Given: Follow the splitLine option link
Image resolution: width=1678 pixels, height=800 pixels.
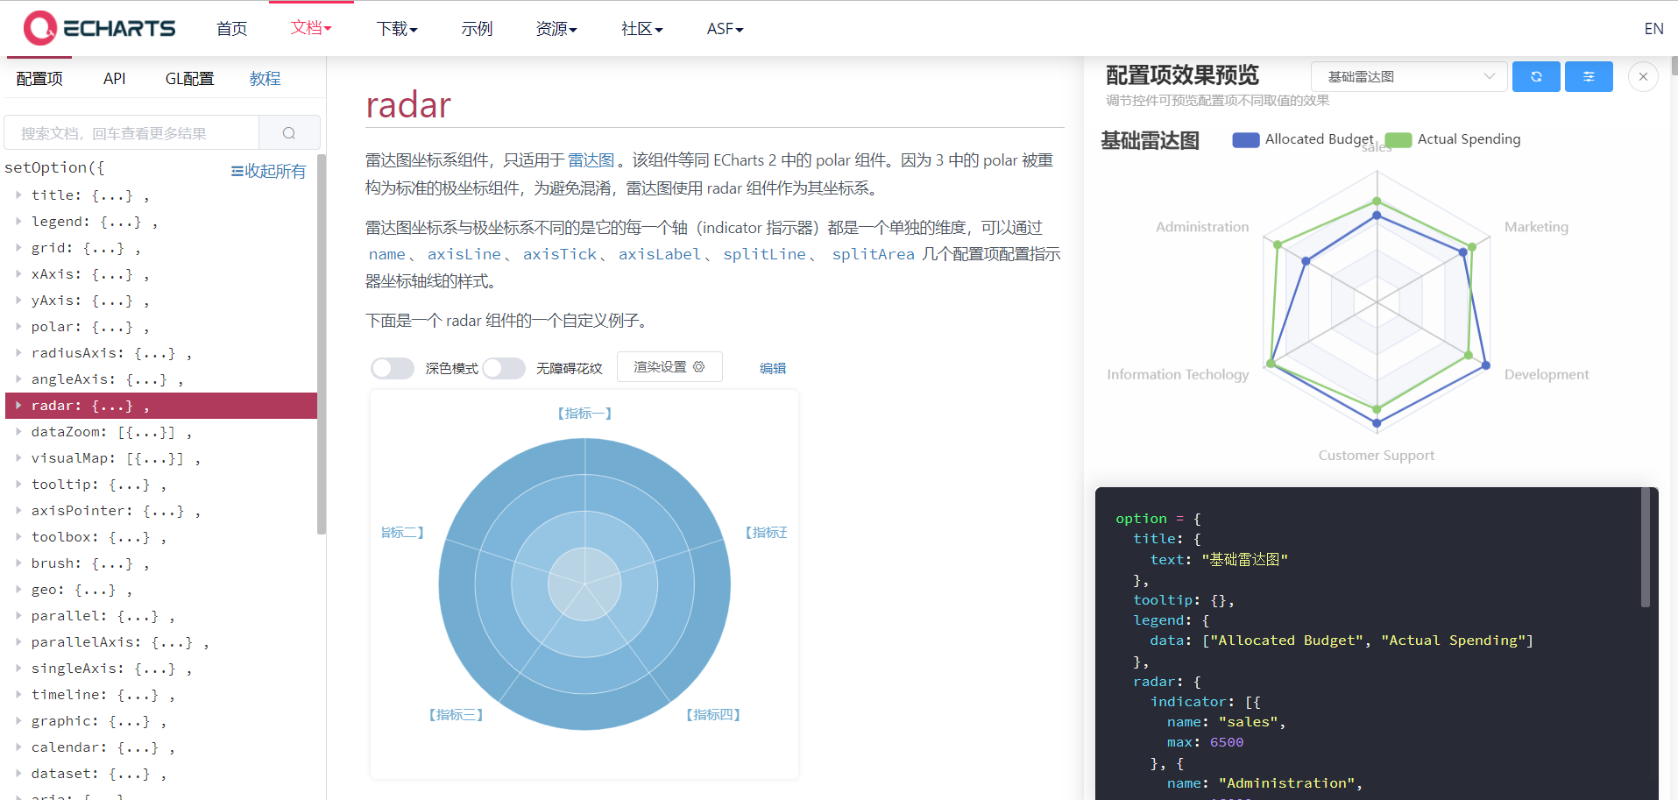Looking at the screenshot, I should click(764, 254).
